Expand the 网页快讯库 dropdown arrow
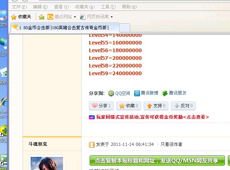Screen dimensions: 230x170 pos(112,17)
